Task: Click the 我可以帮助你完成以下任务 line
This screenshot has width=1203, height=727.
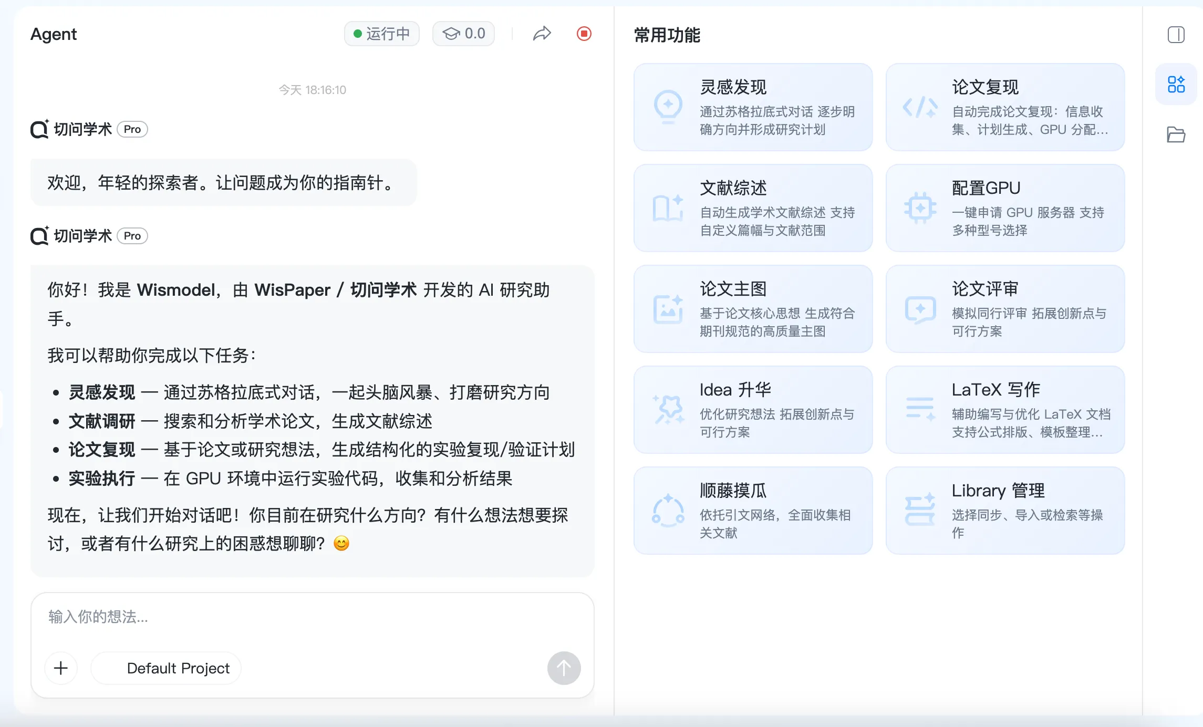Action: point(152,356)
